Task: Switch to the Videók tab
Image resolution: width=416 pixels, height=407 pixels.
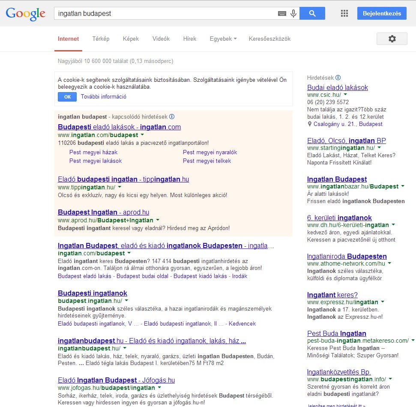Action: click(x=161, y=39)
